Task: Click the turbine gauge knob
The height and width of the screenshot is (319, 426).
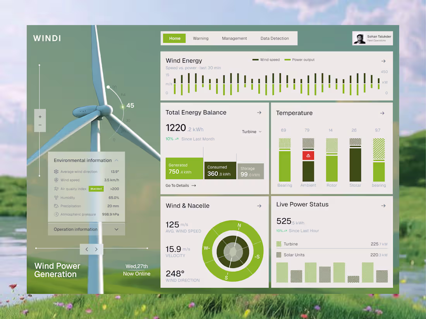Action: (108, 87)
